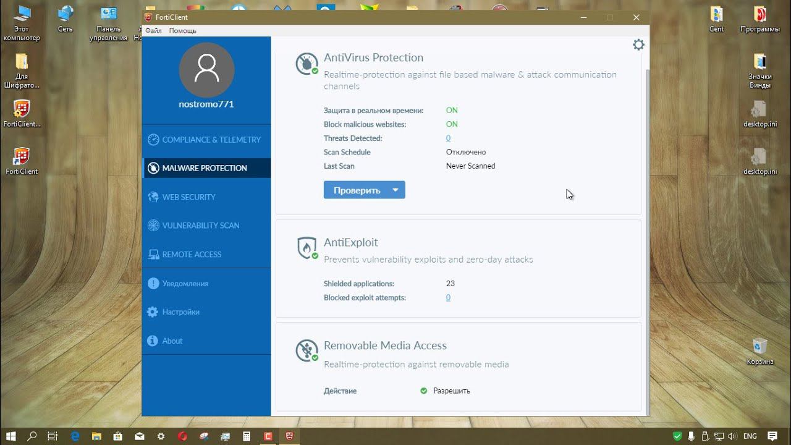Open the Blocked exploit attempts link

tap(448, 298)
